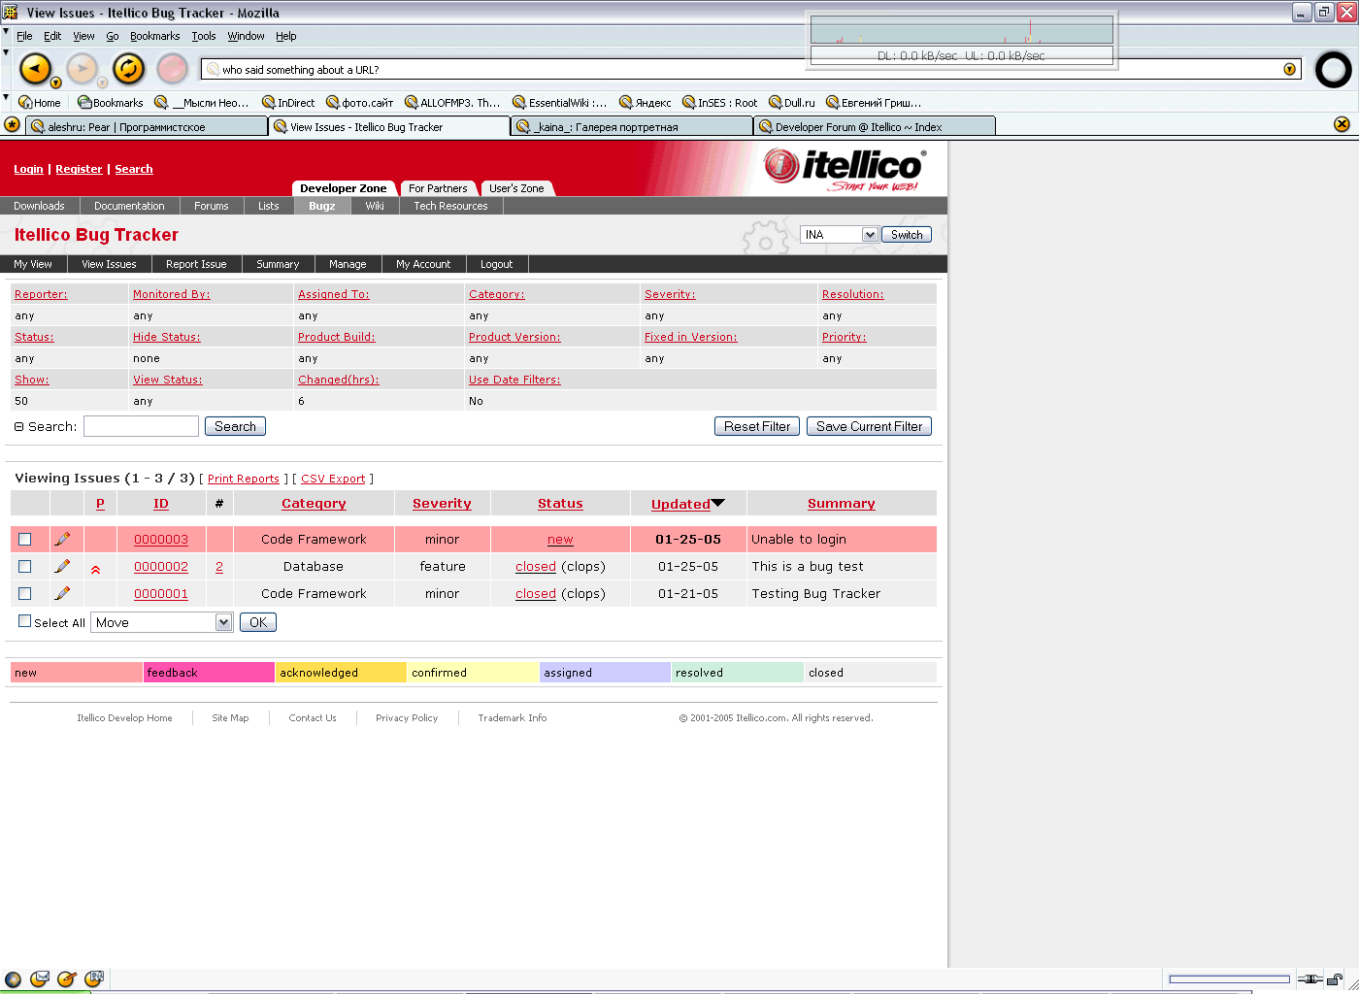Switch to the aleshru: Pear browser tab
The width and height of the screenshot is (1359, 994).
pyautogui.click(x=147, y=126)
